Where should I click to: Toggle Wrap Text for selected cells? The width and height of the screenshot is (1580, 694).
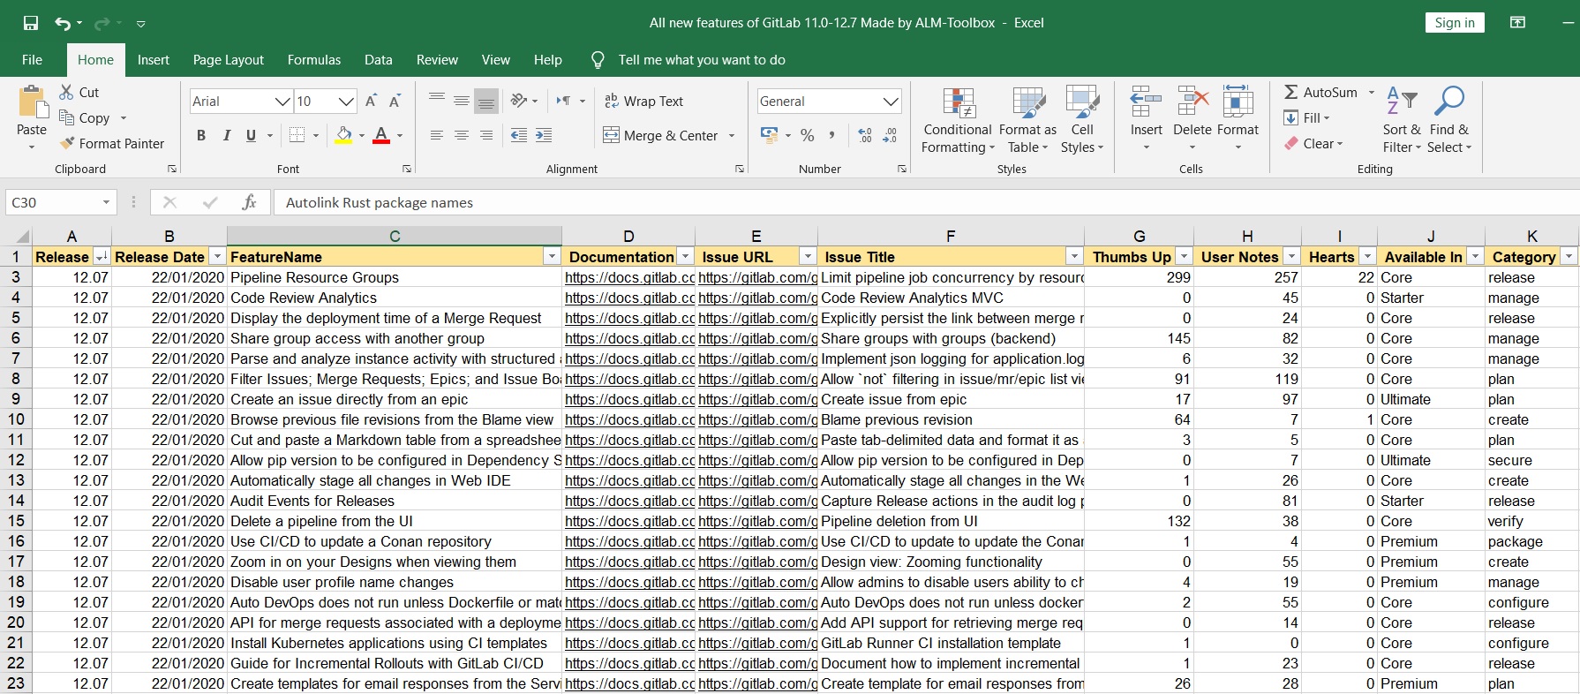[x=644, y=102]
